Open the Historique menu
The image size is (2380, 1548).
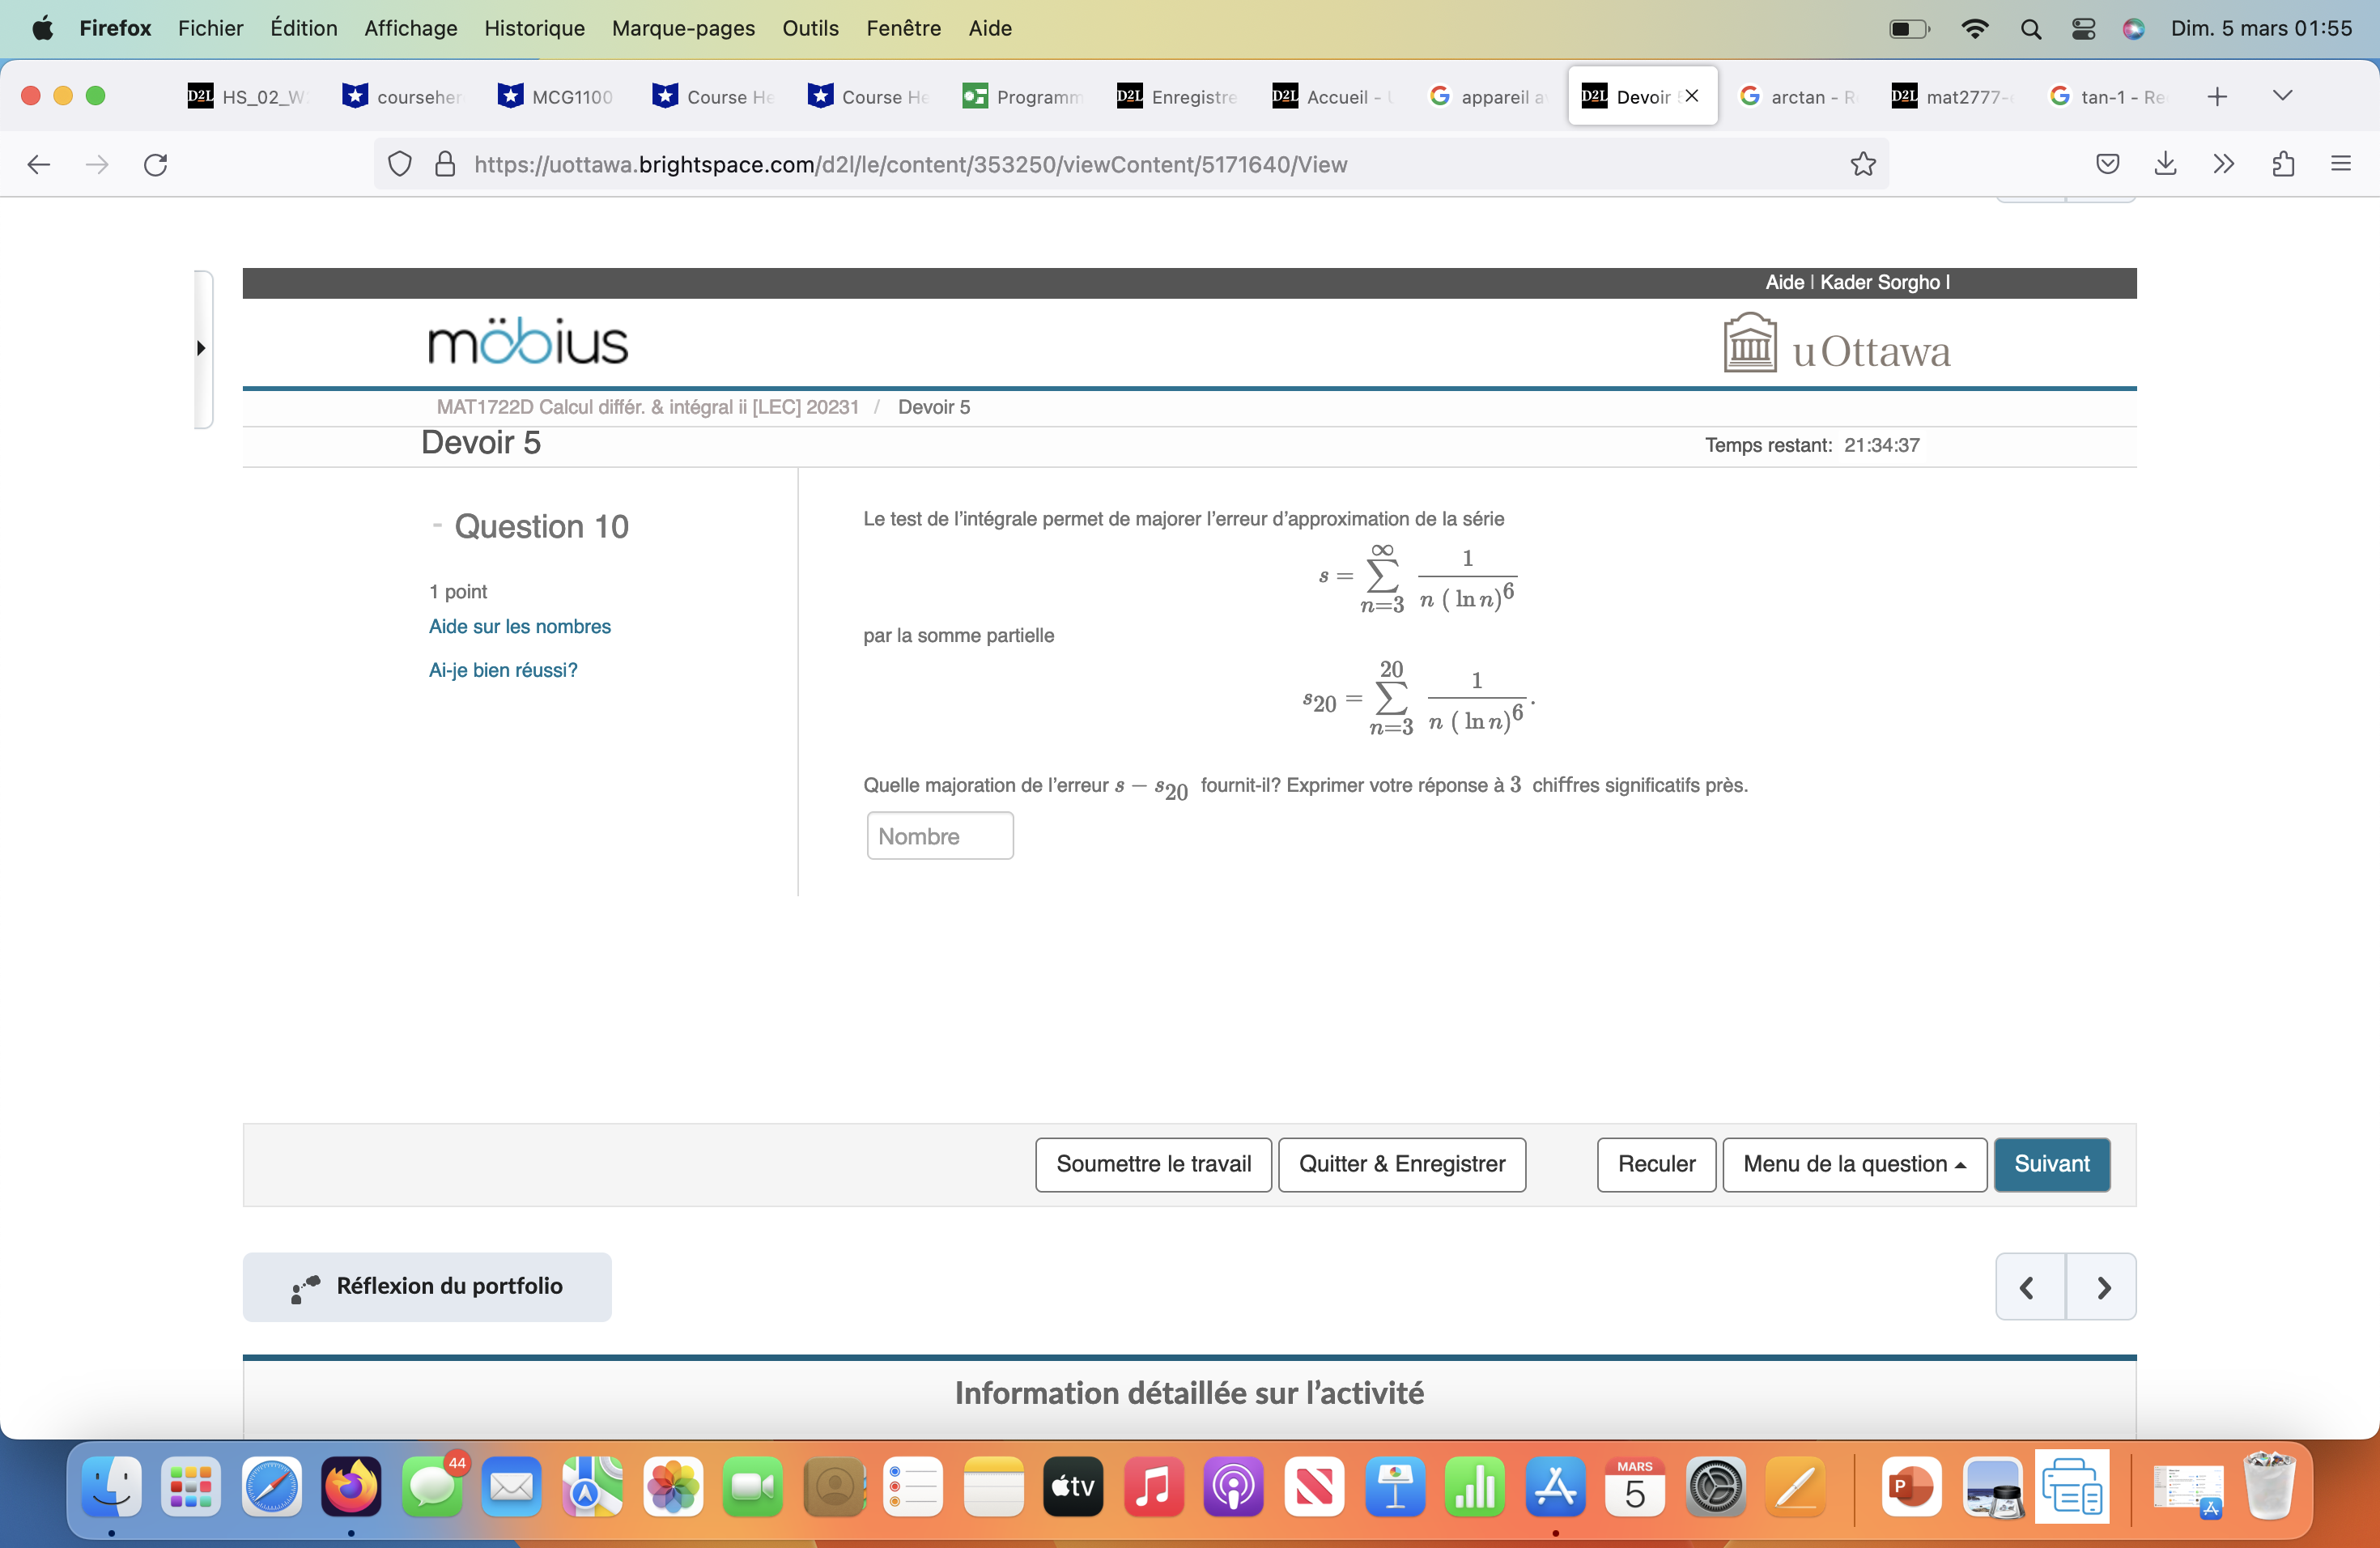click(x=534, y=28)
